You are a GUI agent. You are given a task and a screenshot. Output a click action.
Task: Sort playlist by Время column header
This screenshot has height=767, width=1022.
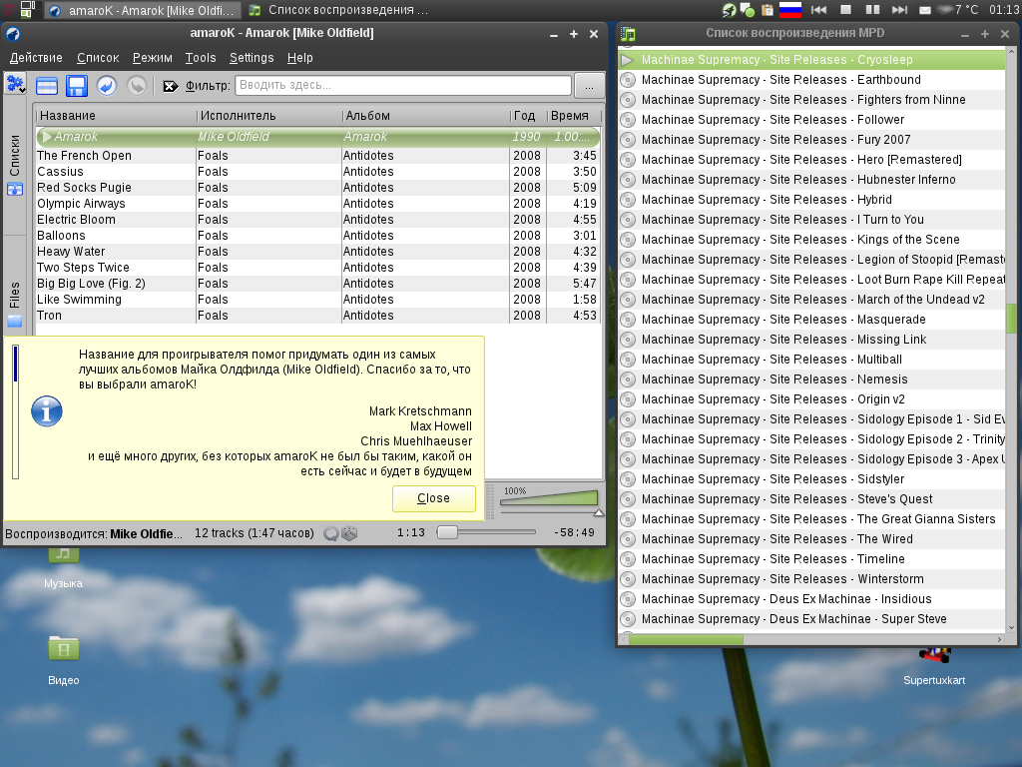(574, 116)
